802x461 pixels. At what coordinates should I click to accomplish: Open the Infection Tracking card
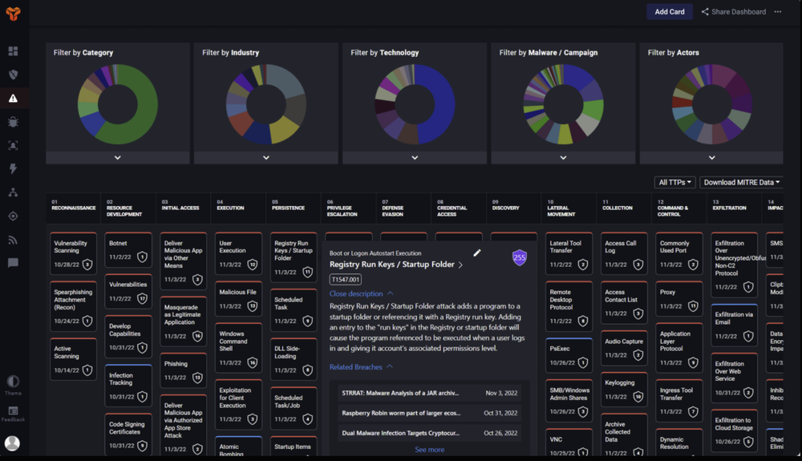pyautogui.click(x=128, y=386)
